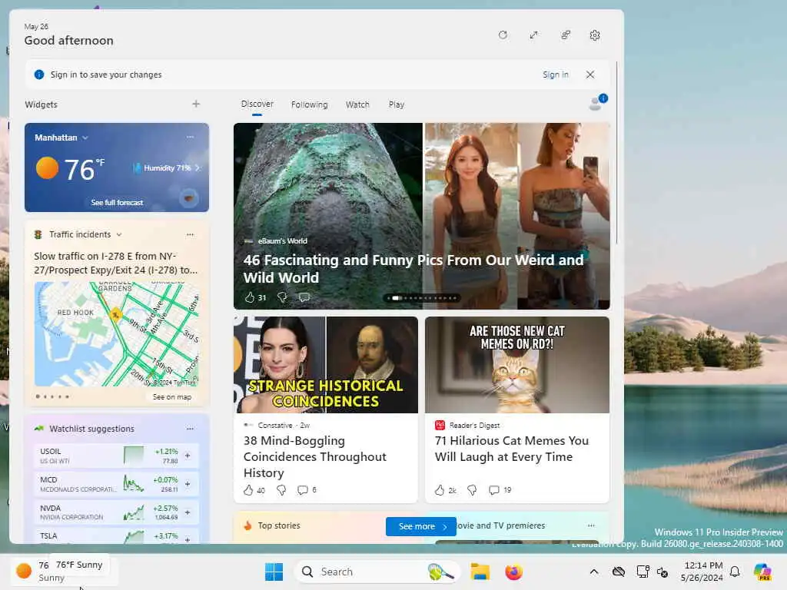Image resolution: width=787 pixels, height=590 pixels.
Task: Click the Humidity 71% chevron
Action: point(198,168)
